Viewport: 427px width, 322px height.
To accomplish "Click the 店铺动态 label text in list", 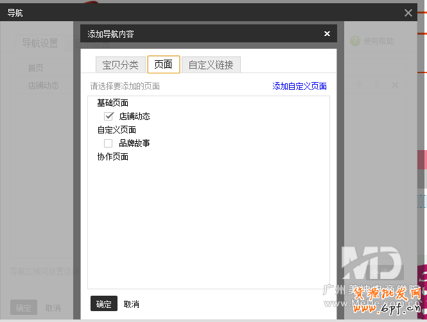I will (x=135, y=116).
